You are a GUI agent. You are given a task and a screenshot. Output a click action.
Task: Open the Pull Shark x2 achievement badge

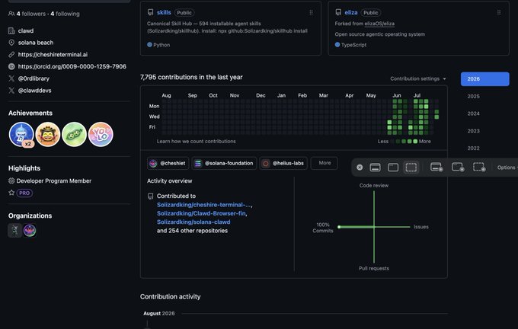pyautogui.click(x=21, y=135)
